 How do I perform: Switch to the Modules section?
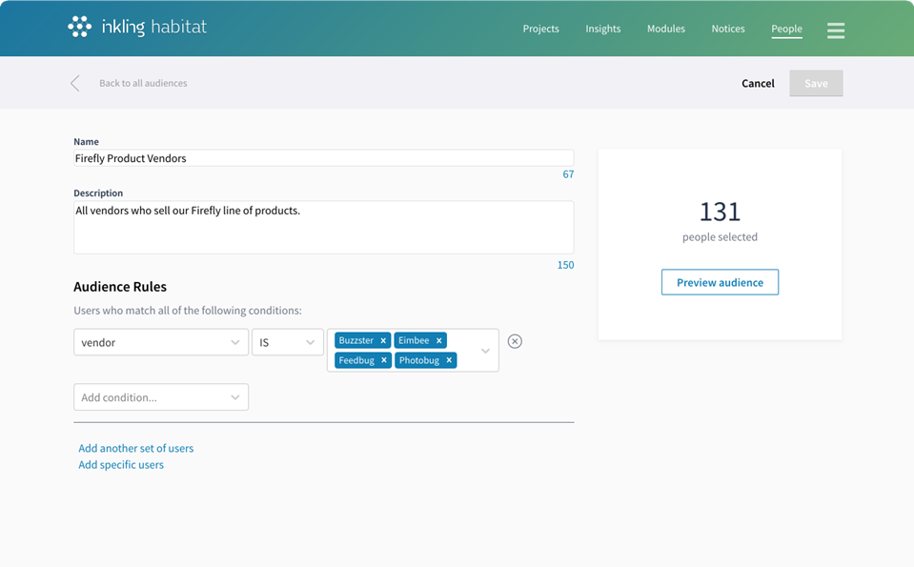pos(665,29)
